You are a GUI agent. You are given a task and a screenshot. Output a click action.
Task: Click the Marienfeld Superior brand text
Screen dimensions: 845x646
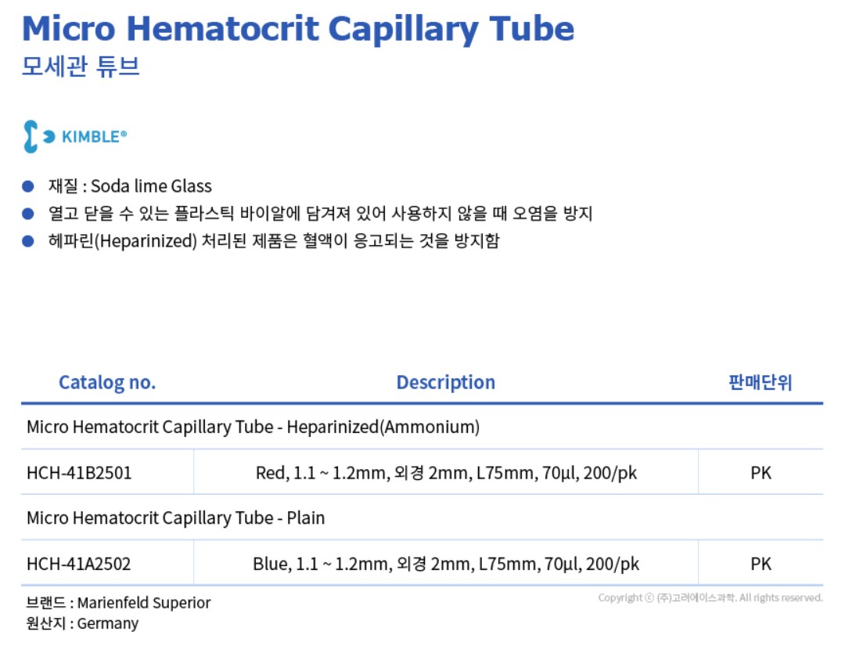[x=144, y=603]
